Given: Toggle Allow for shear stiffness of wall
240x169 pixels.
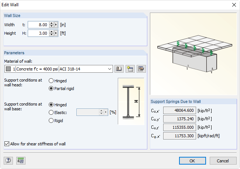Looking at the screenshot, I should [x=7, y=144].
